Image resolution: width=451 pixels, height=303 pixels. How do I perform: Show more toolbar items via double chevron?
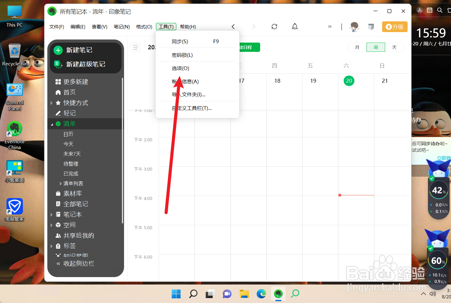pyautogui.click(x=330, y=27)
